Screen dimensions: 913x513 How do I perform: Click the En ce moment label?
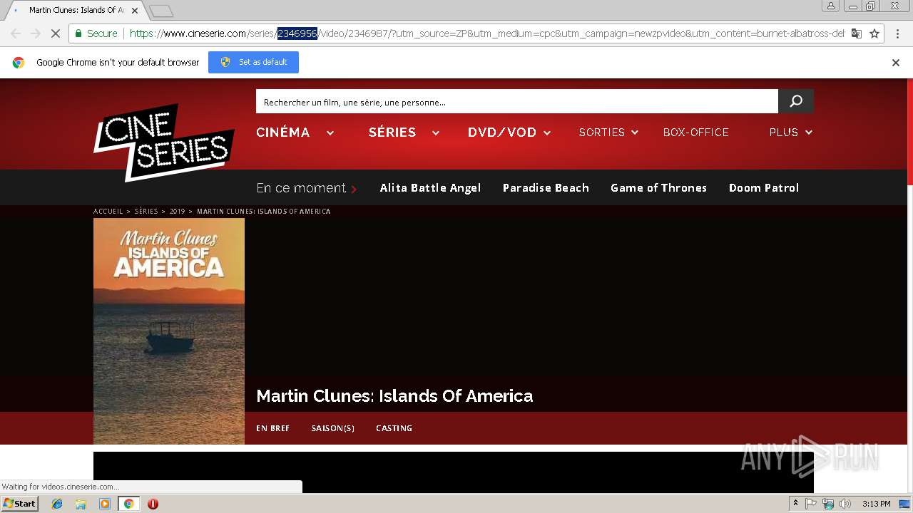pos(301,188)
